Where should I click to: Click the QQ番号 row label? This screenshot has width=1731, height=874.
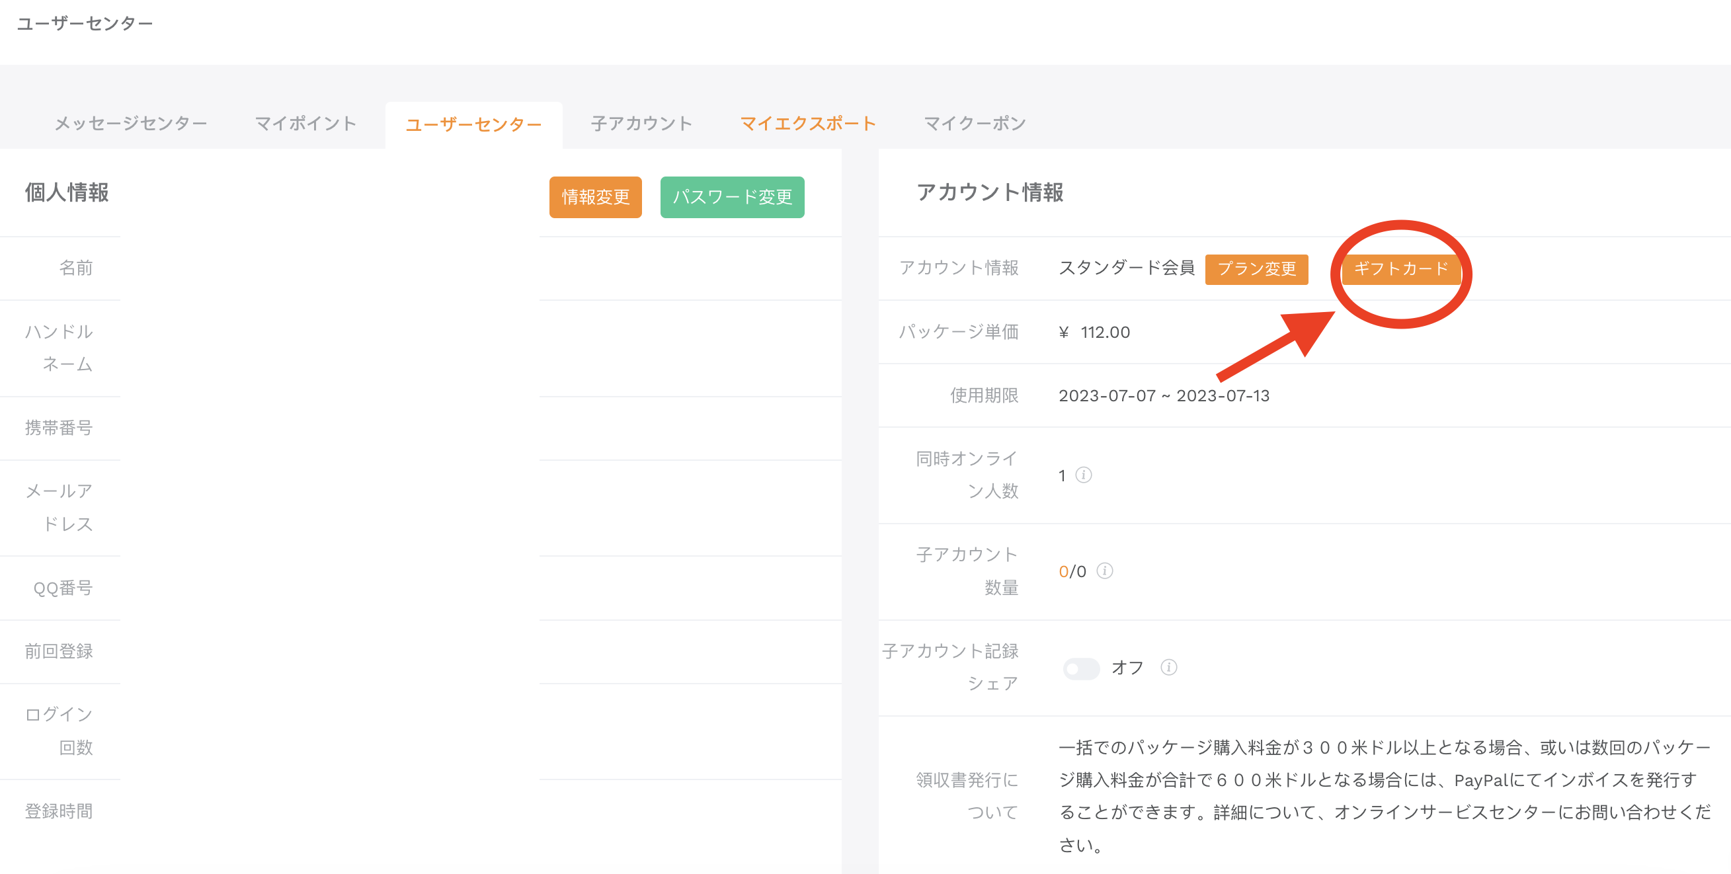63,588
